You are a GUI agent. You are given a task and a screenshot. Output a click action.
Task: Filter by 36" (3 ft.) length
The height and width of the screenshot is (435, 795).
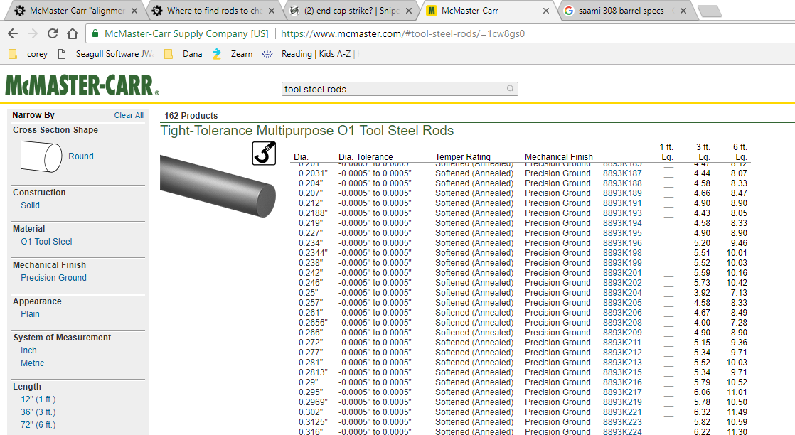[x=38, y=412]
